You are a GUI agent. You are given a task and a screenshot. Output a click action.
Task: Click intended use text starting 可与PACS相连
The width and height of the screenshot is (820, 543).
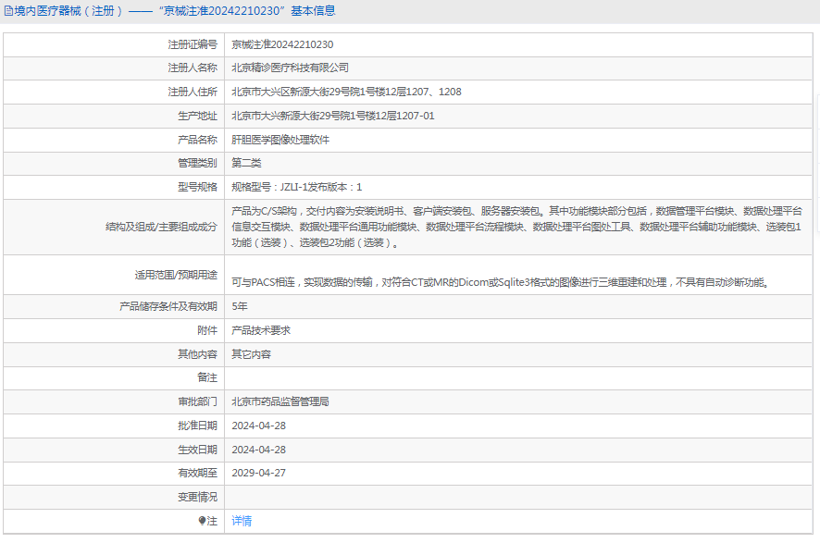click(x=500, y=282)
